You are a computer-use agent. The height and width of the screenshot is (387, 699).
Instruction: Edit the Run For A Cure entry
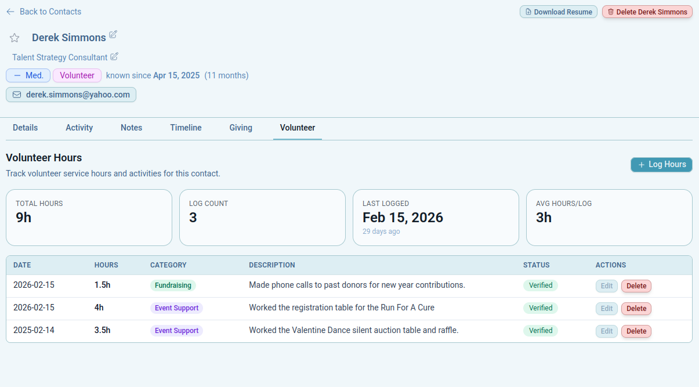tap(606, 309)
